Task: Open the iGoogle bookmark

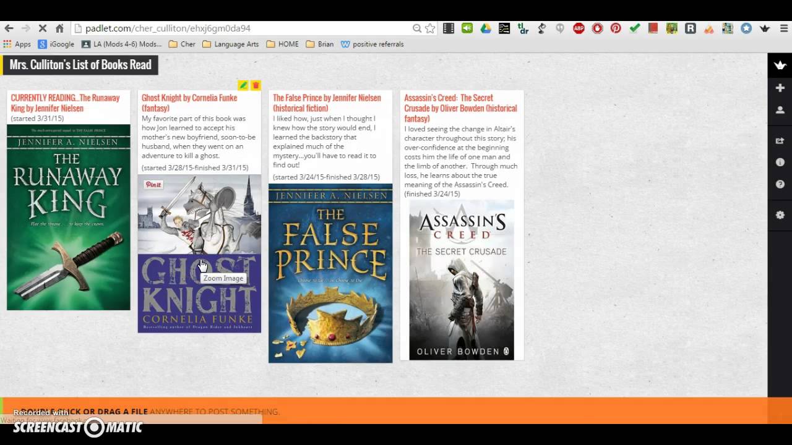Action: [x=56, y=44]
